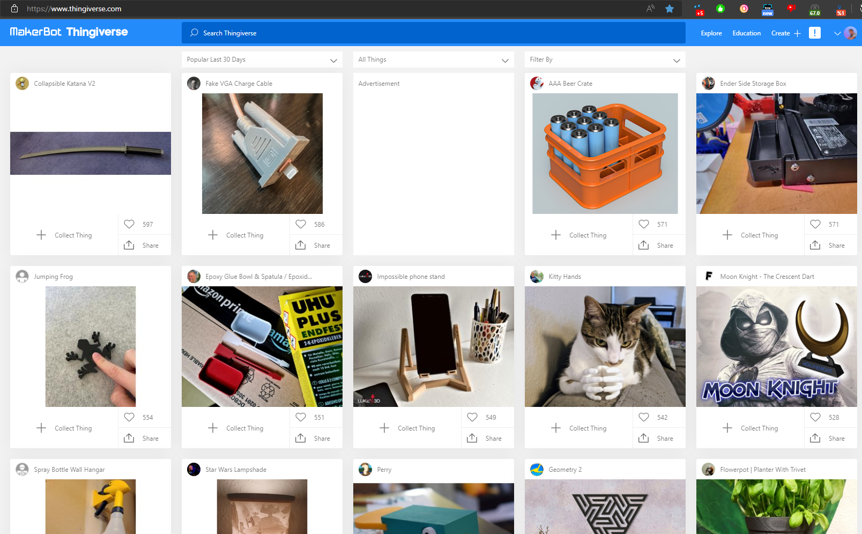The width and height of the screenshot is (862, 534).
Task: Expand the Popular Last 30 Days dropdown
Action: pos(262,60)
